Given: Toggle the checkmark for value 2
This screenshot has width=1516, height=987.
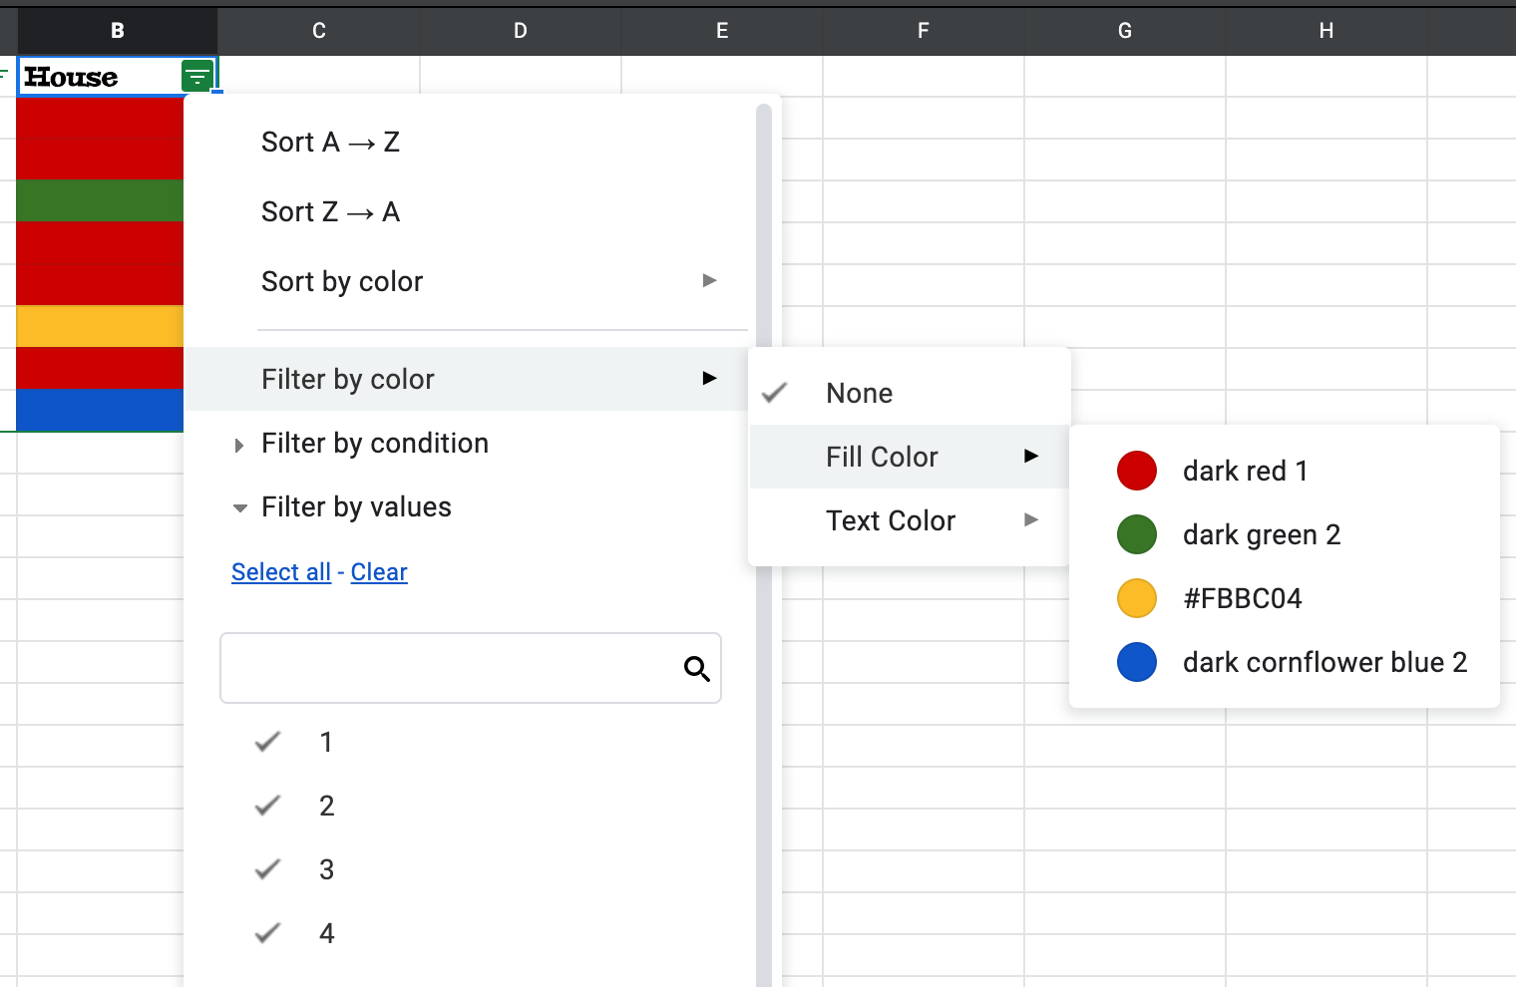Looking at the screenshot, I should (267, 806).
